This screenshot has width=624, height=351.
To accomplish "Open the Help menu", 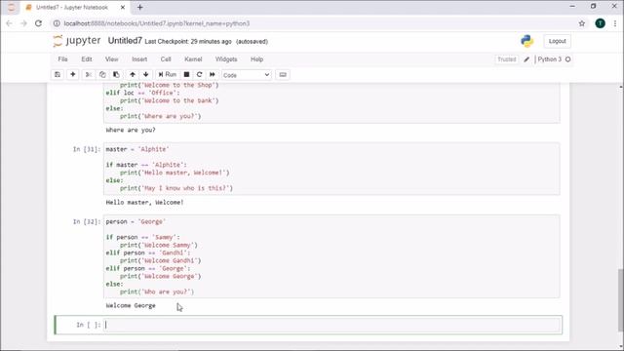I will tap(256, 58).
